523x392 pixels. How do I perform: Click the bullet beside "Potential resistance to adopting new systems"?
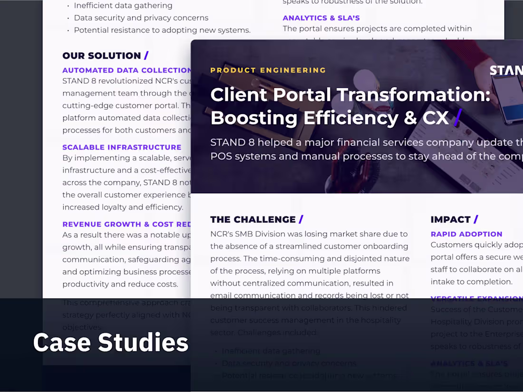click(68, 30)
